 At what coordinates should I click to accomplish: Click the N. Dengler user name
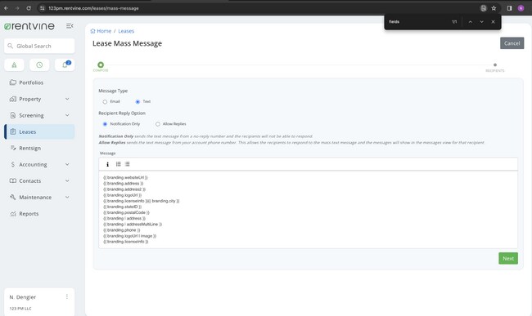pyautogui.click(x=22, y=296)
